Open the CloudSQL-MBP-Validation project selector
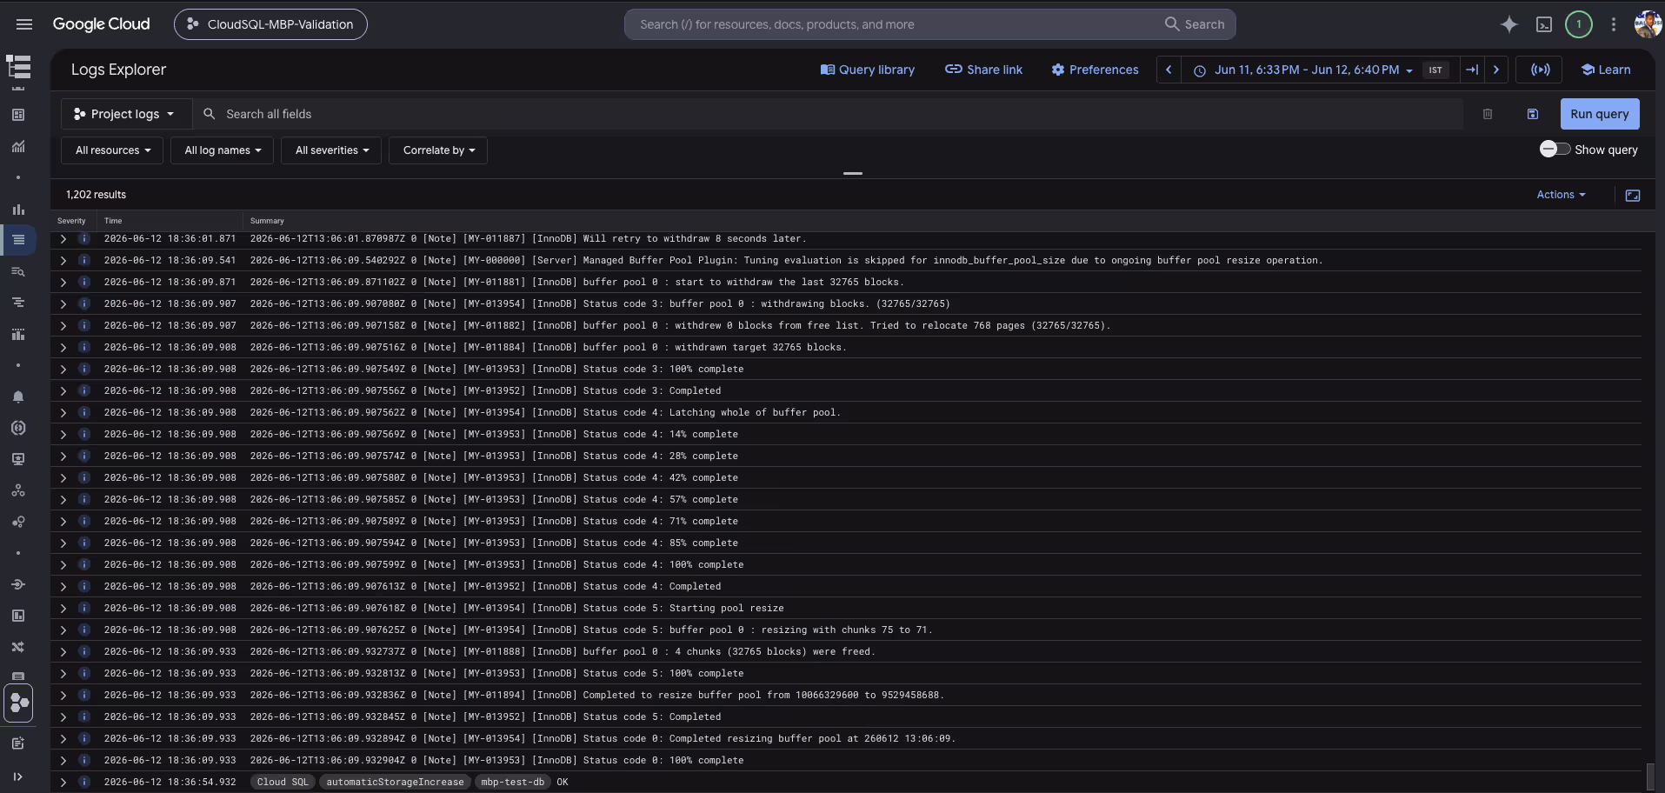1665x793 pixels. (270, 24)
